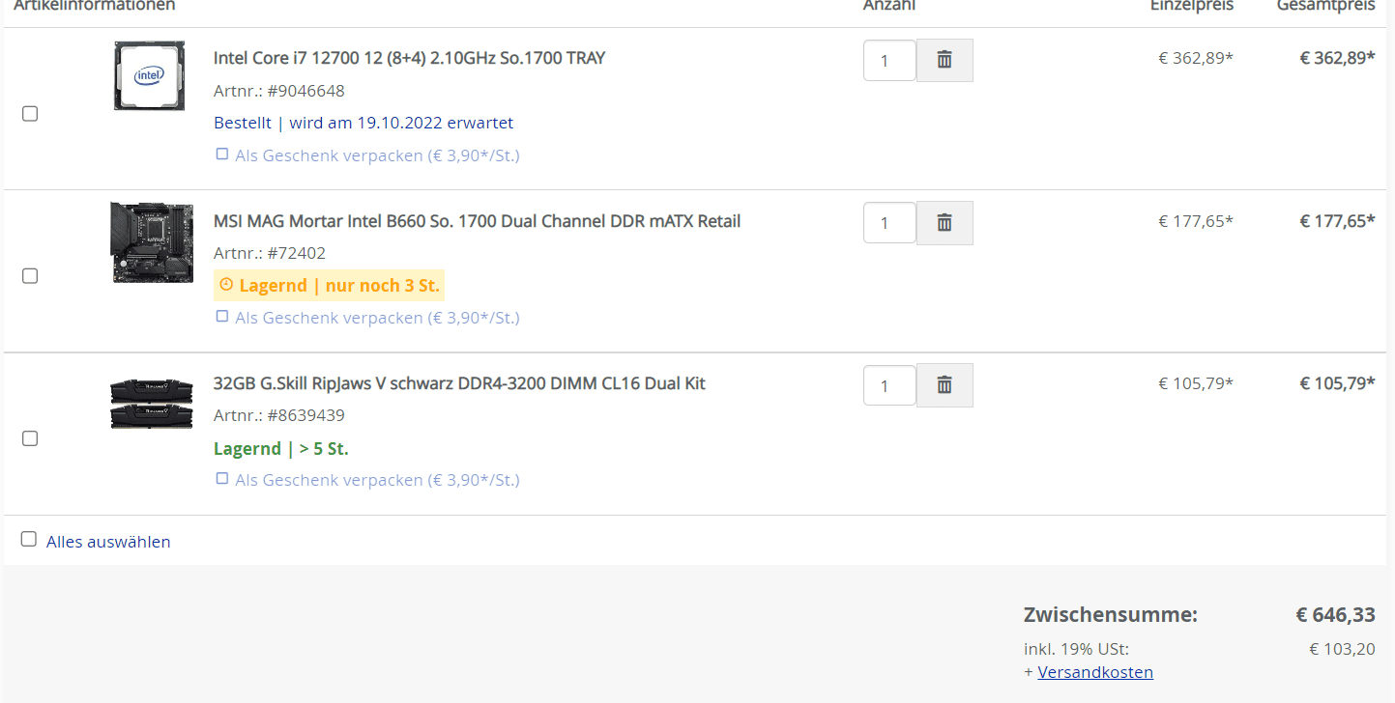Open the 32GB G.Skill RipJaws V product link
This screenshot has height=703, width=1395.
(x=459, y=383)
